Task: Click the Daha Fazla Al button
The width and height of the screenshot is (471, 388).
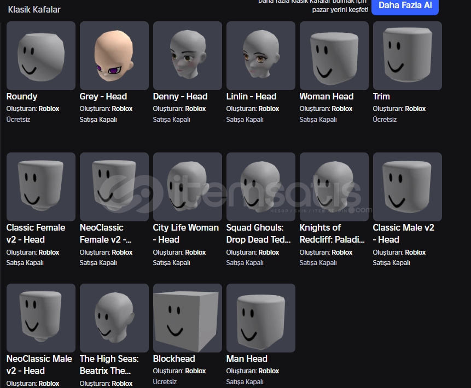Action: [x=405, y=6]
